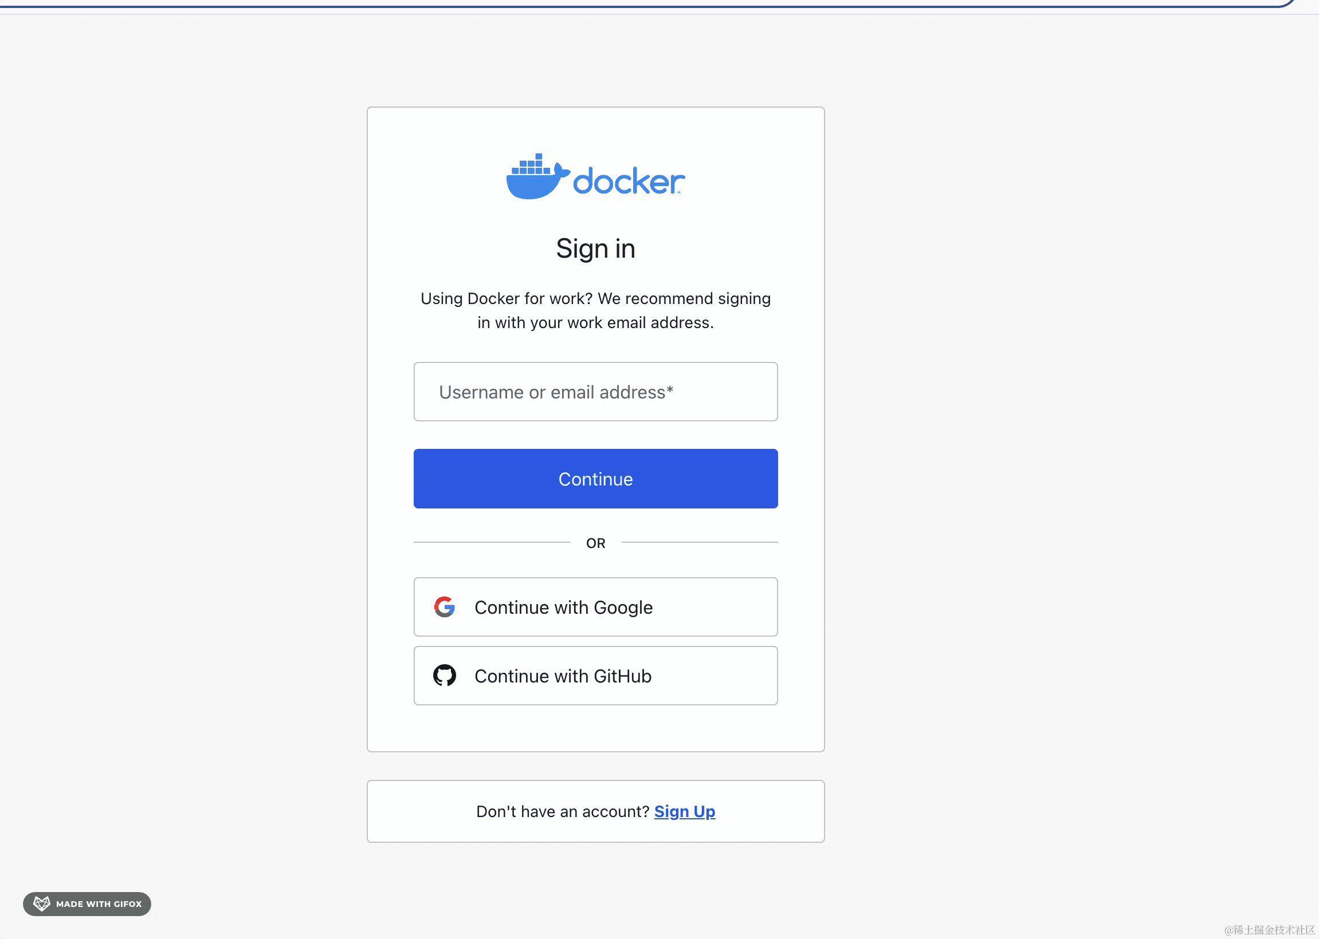Click the "Don't have an account?" text
This screenshot has height=939, width=1319.
click(x=562, y=812)
